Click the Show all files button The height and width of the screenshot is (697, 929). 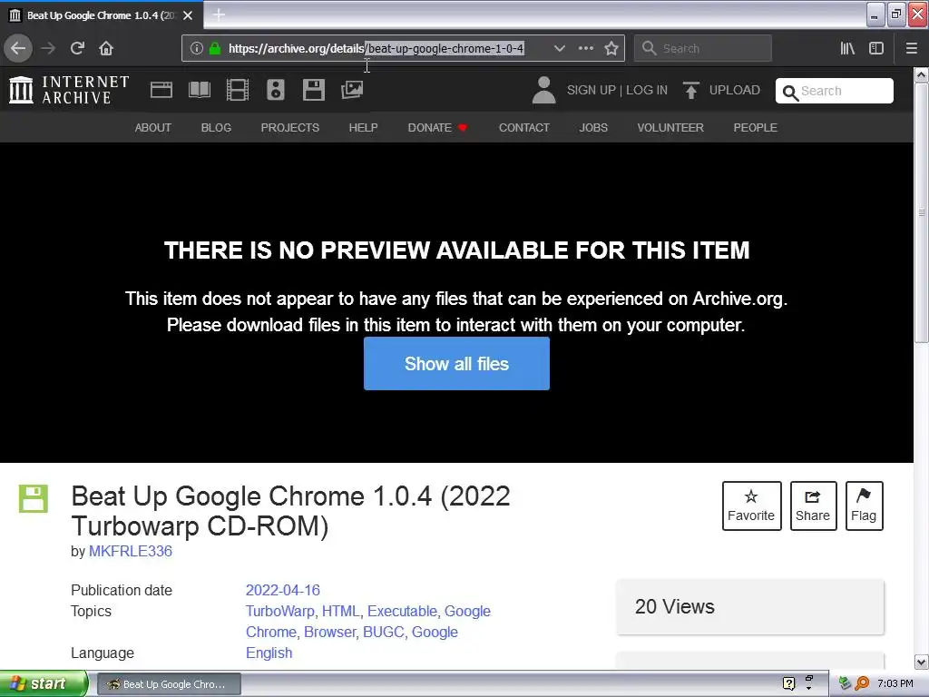[456, 363]
